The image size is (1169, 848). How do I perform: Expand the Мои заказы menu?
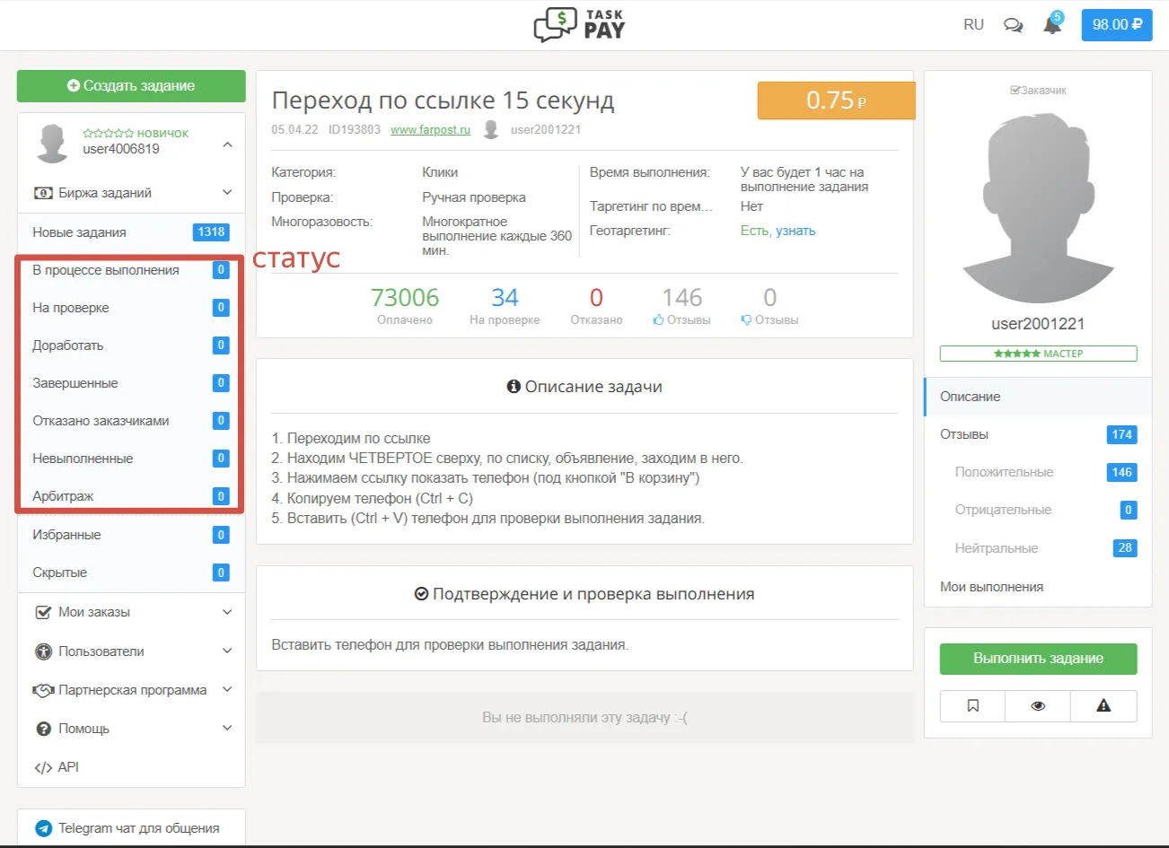pyautogui.click(x=131, y=612)
